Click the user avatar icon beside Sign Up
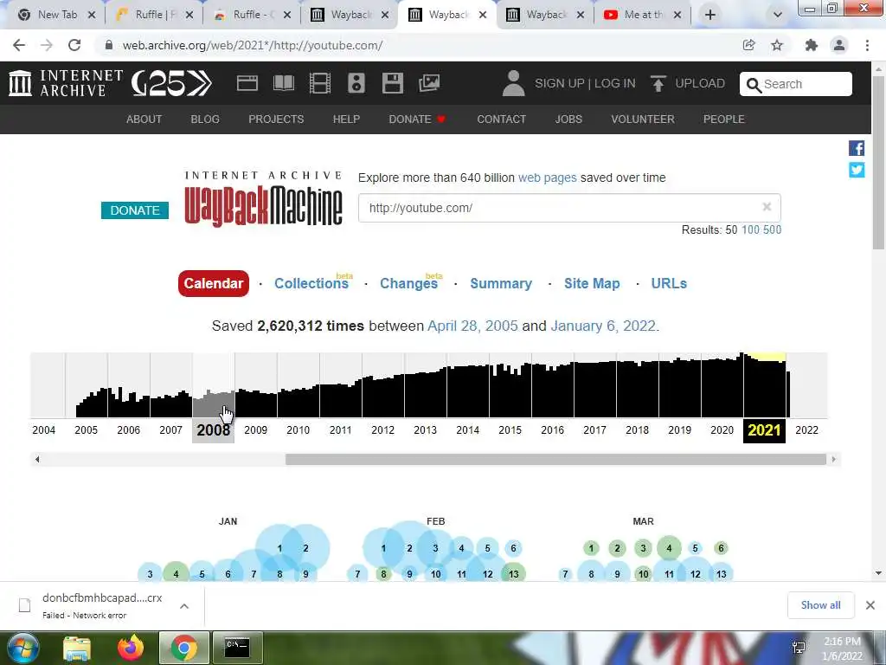 tap(513, 83)
